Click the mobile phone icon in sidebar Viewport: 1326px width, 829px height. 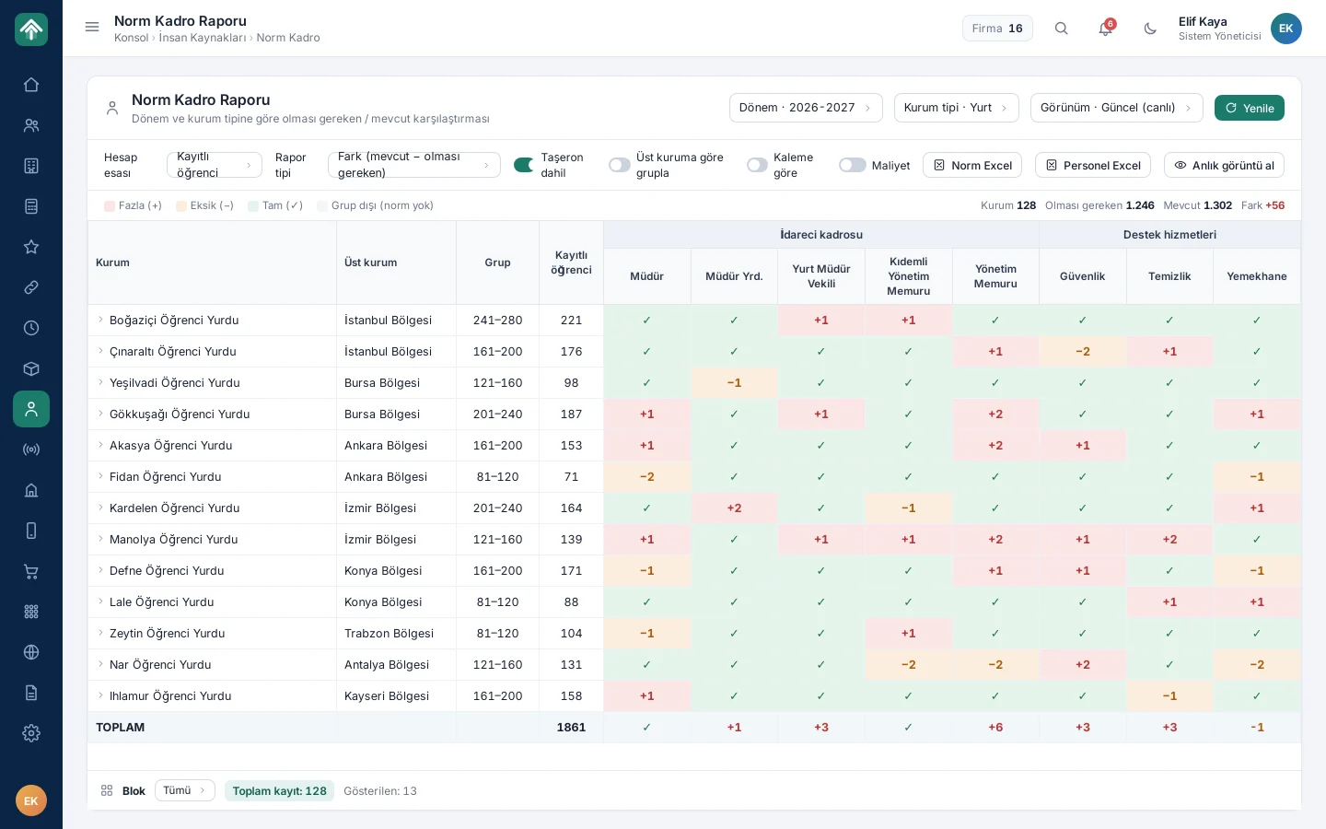(x=31, y=531)
